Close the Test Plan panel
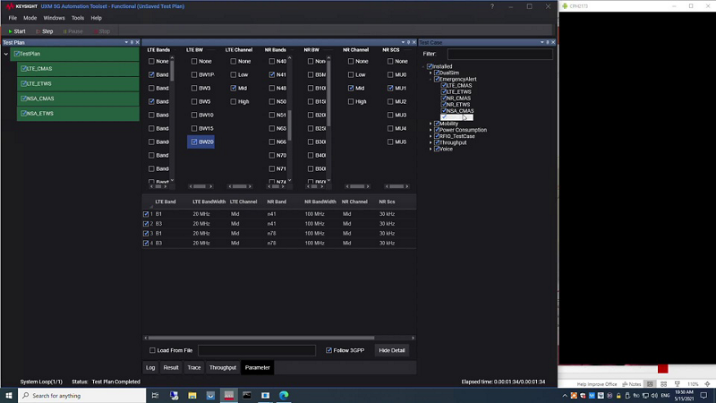Image resolution: width=716 pixels, height=403 pixels. (x=138, y=42)
